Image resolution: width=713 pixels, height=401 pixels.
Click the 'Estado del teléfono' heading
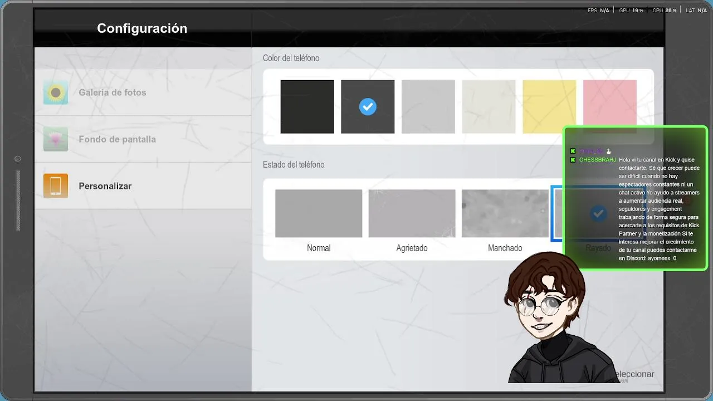click(294, 165)
